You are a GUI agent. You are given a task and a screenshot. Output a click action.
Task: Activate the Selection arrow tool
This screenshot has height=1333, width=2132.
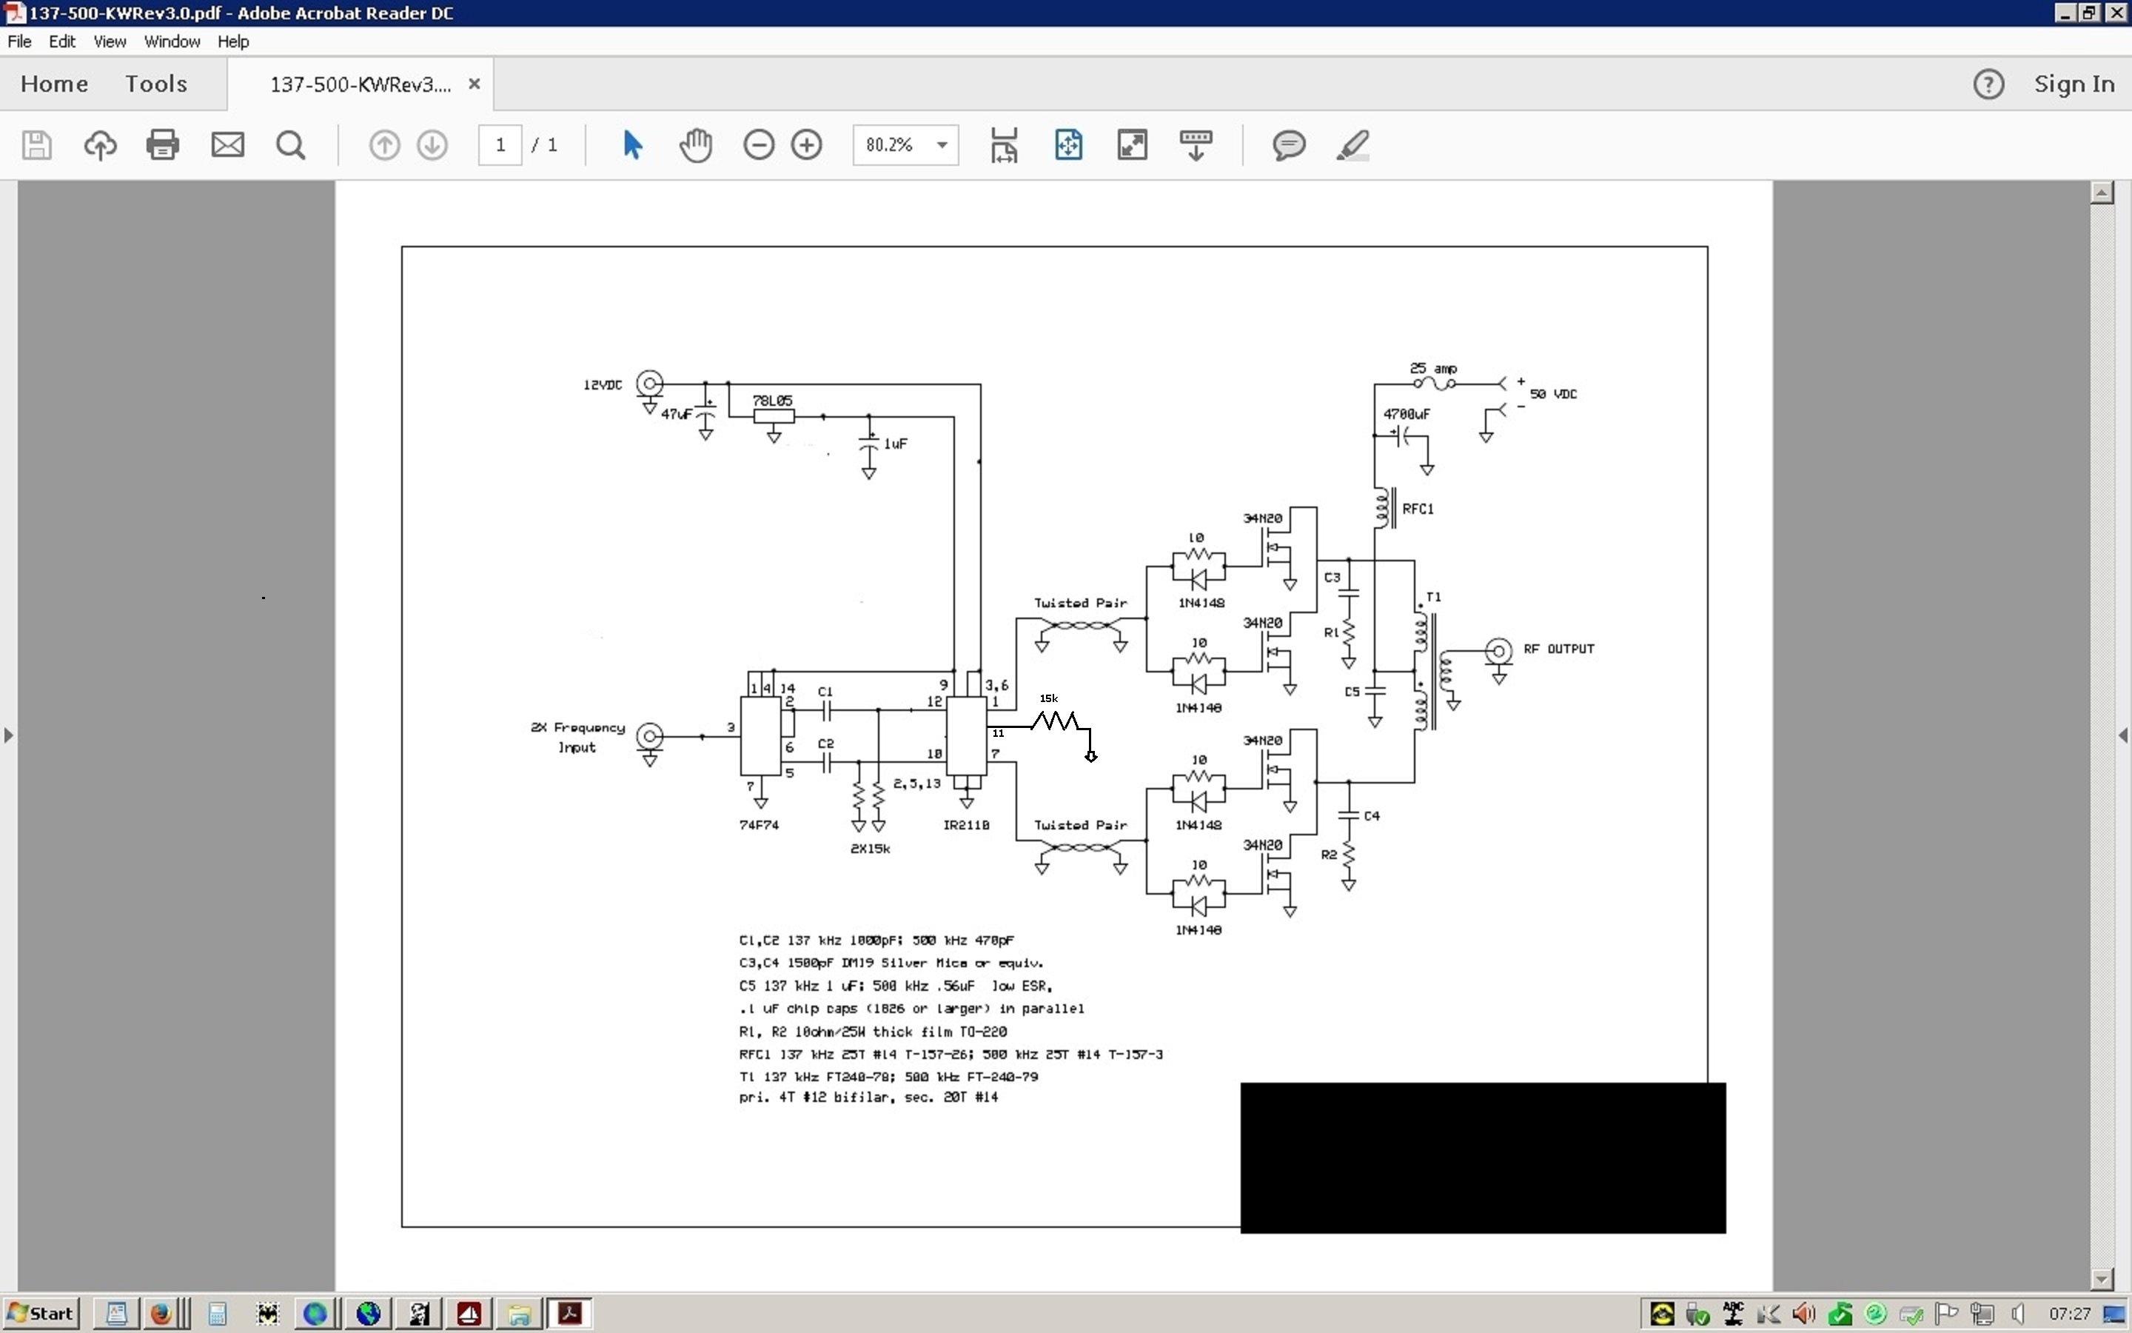[x=631, y=144]
